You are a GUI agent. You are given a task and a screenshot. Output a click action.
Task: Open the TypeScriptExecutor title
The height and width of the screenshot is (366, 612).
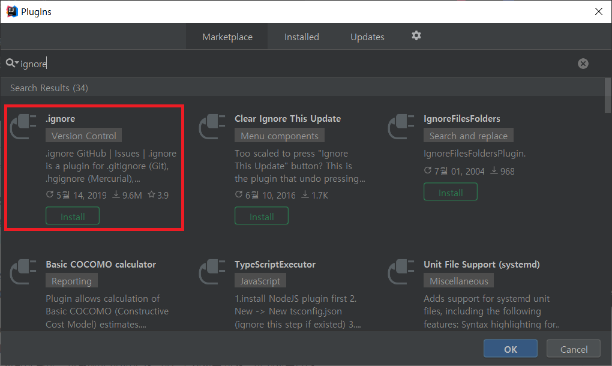click(275, 264)
